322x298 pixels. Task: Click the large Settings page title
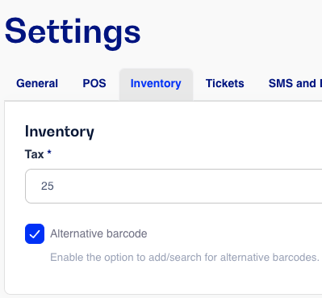tap(73, 33)
